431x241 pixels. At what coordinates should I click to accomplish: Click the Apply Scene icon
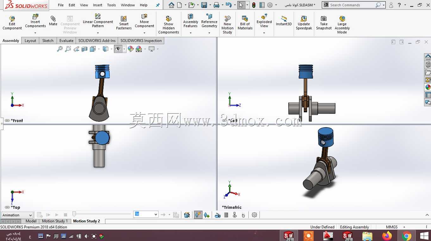point(139,49)
